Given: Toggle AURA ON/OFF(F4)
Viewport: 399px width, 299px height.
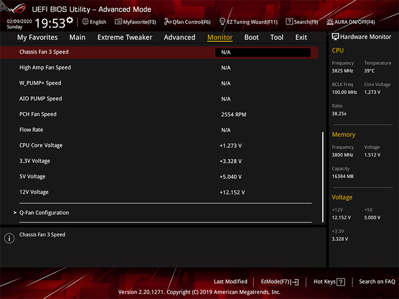Looking at the screenshot, I should point(355,22).
